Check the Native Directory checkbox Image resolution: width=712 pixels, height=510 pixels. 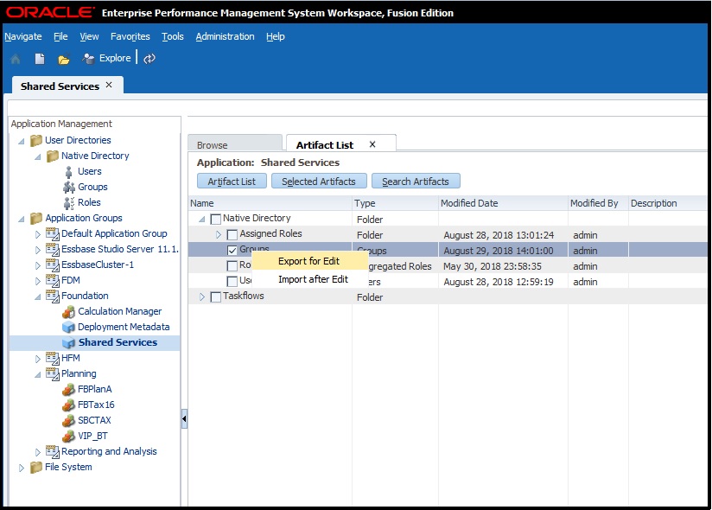pos(216,220)
